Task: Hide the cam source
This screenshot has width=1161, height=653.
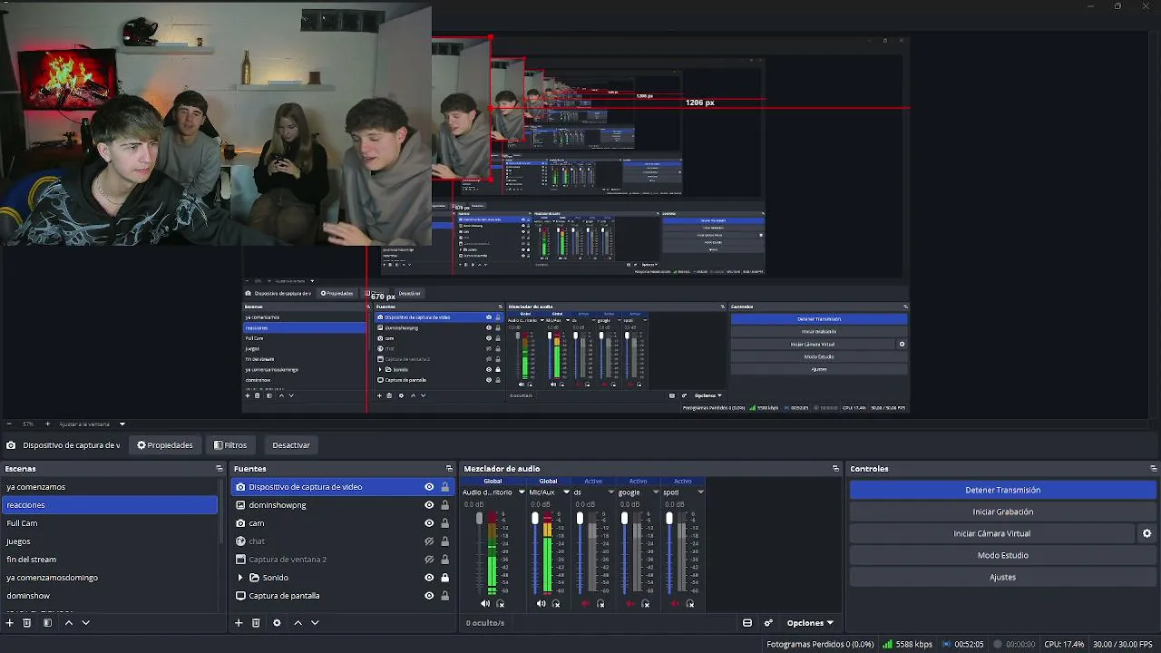Action: [429, 523]
